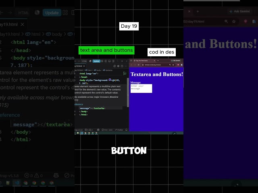
Task: Open Customize Layout in the inset VS Code title bar
Action: point(102,61)
